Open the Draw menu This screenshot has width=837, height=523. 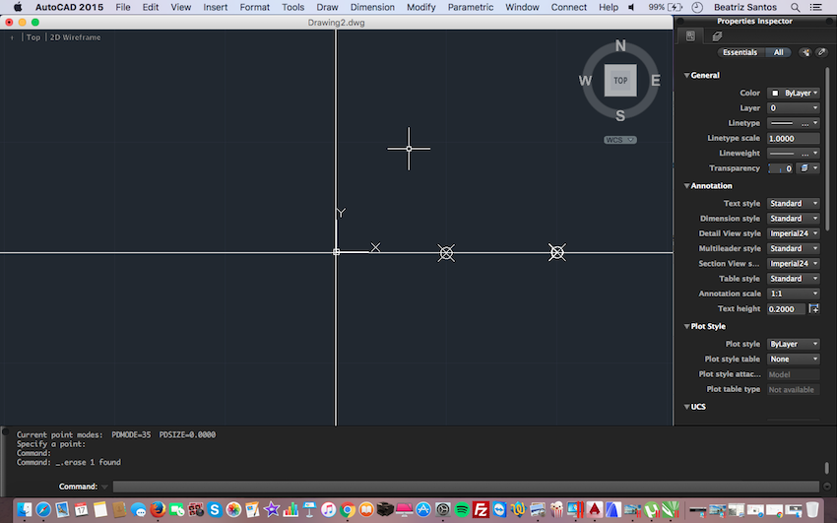[327, 7]
